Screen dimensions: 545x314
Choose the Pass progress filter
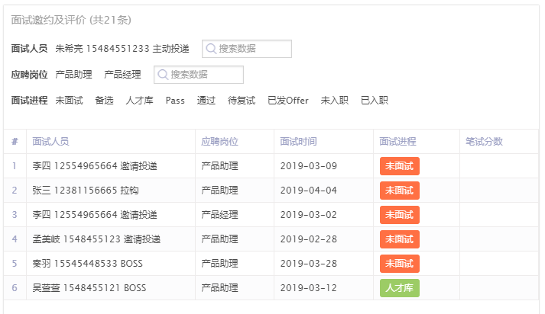[x=175, y=101]
